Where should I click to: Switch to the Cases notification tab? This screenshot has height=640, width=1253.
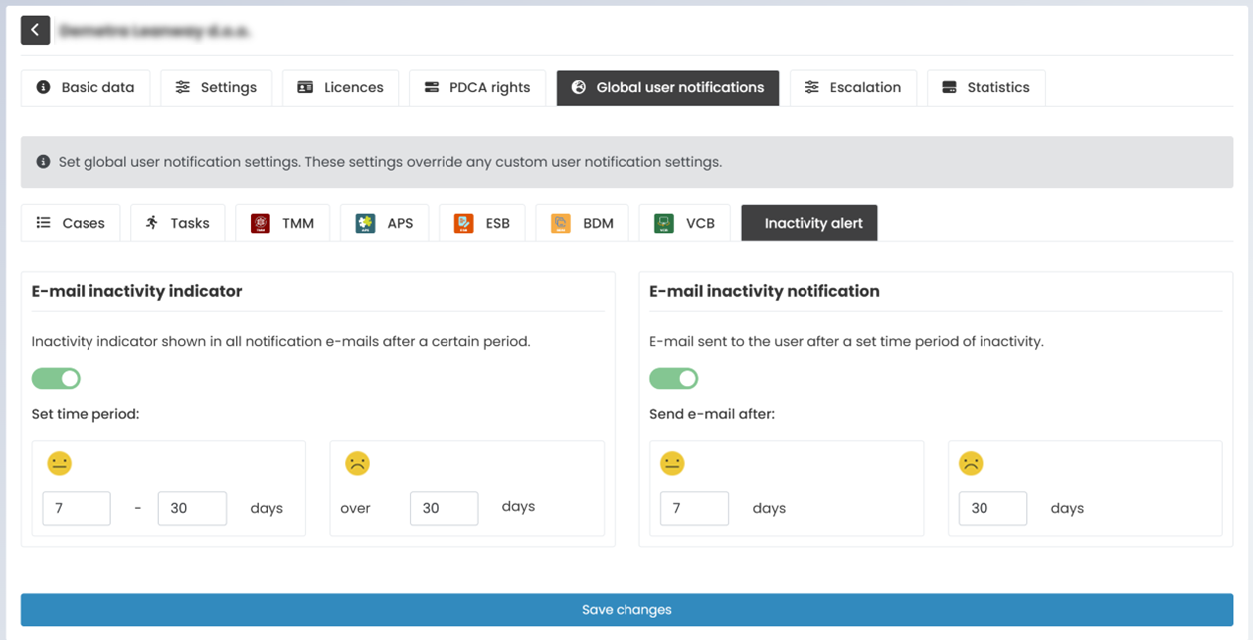(x=71, y=223)
